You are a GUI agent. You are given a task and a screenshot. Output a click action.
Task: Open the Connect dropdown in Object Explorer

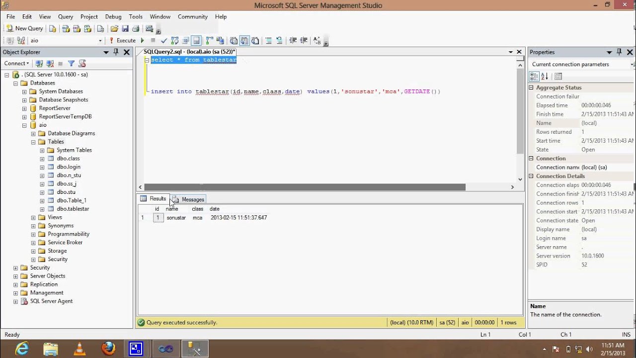[16, 63]
